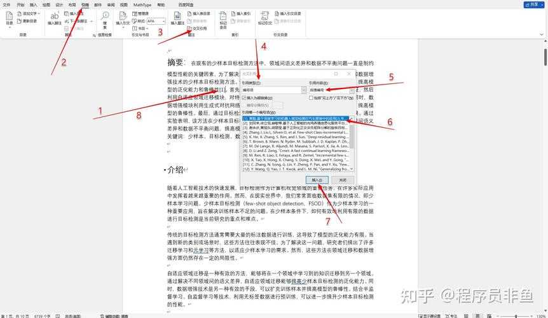
Task: Toggle Insert as hyperlink (插入为超链接) checkbox
Action: (244, 98)
